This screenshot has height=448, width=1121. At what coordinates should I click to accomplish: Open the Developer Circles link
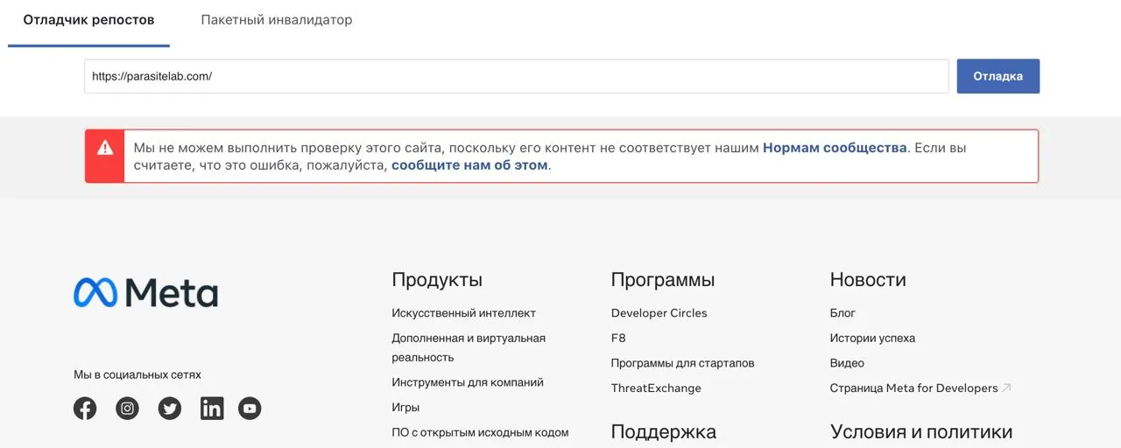(659, 313)
